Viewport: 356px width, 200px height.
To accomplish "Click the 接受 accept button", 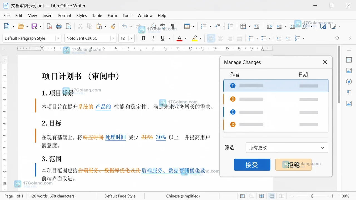I will pos(252,165).
